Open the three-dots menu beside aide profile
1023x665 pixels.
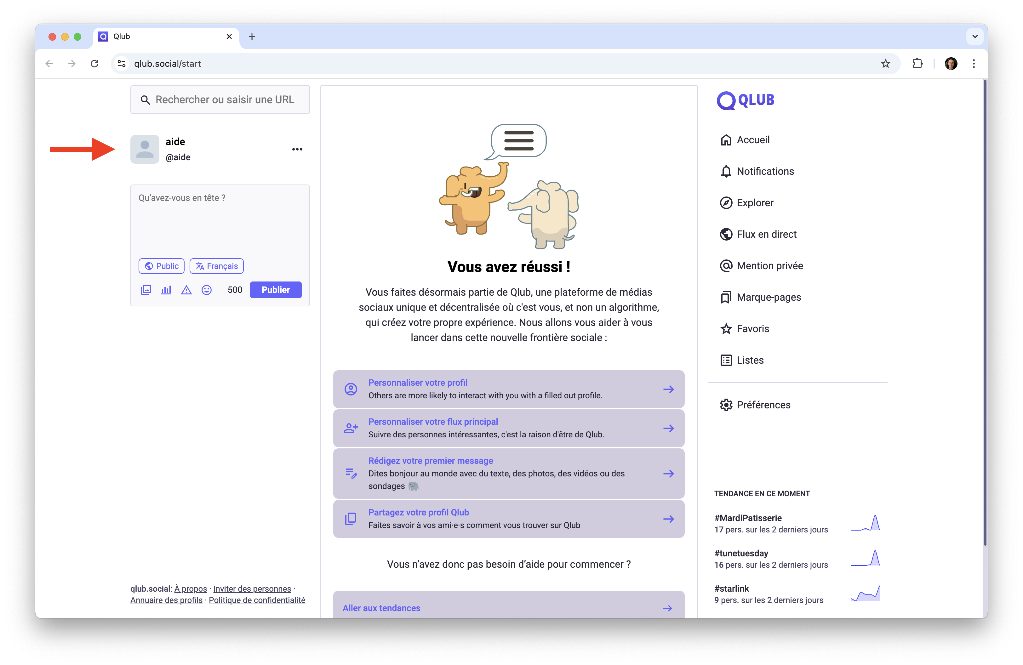coord(297,150)
